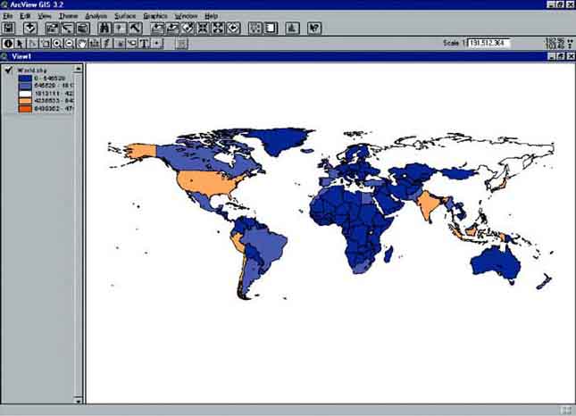Screen dimensions: 576x416
Task: Select the Zoom In magnifier tool
Action: (x=57, y=43)
